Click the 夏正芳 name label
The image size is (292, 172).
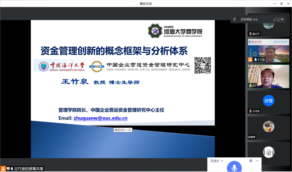pos(256,34)
